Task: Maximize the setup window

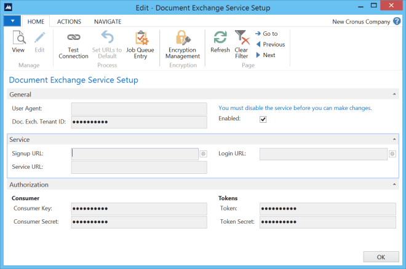Action: tap(373, 5)
